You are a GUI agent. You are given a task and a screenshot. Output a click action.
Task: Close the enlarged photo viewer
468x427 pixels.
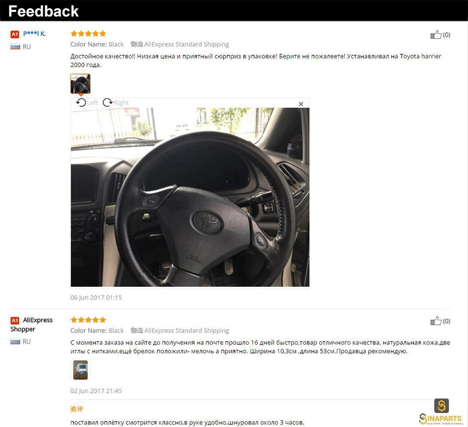[x=301, y=104]
